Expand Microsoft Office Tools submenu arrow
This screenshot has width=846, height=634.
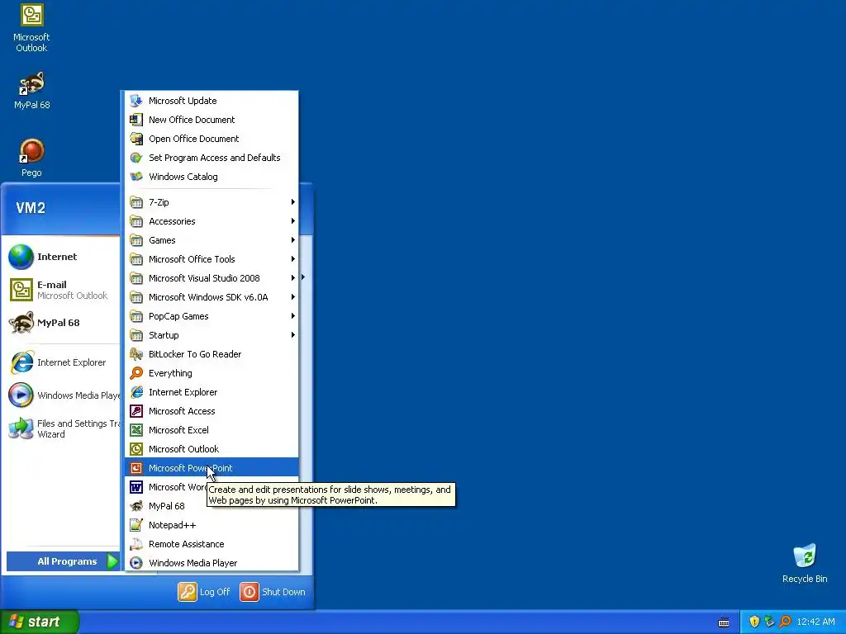point(293,258)
